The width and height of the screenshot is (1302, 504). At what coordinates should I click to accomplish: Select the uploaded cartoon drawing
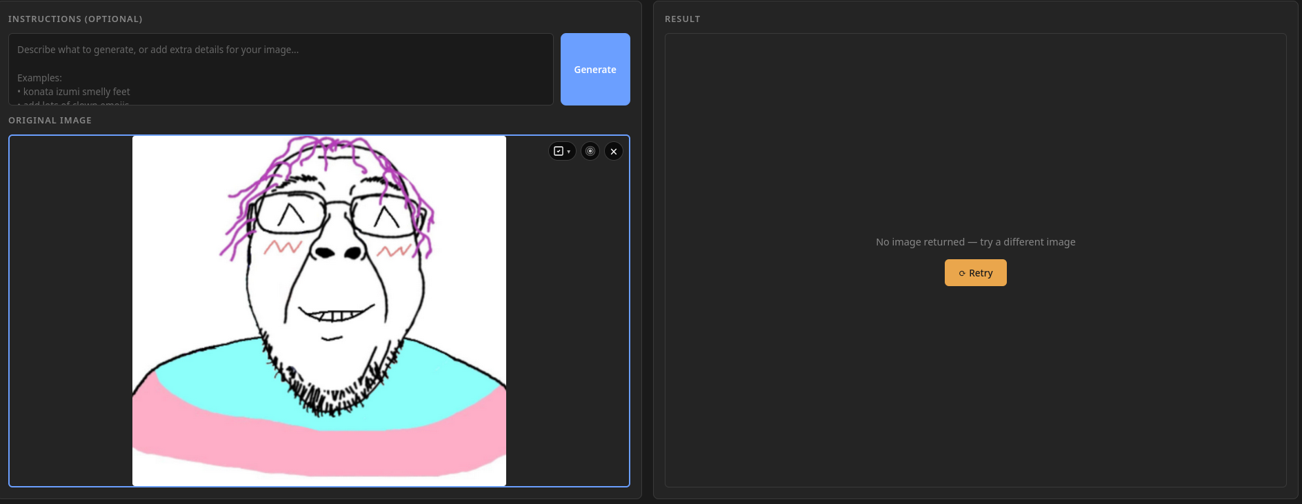pyautogui.click(x=319, y=310)
